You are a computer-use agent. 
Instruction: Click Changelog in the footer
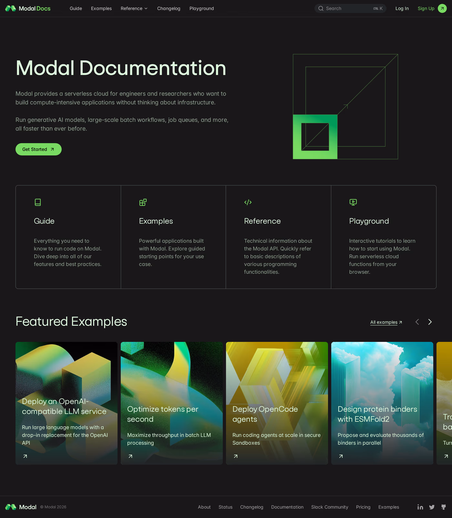click(252, 507)
